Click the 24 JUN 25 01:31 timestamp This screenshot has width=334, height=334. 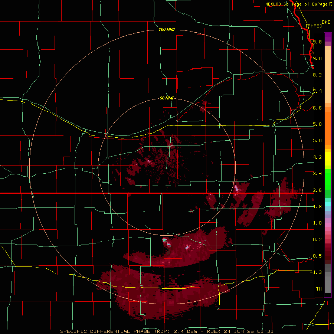(249, 331)
